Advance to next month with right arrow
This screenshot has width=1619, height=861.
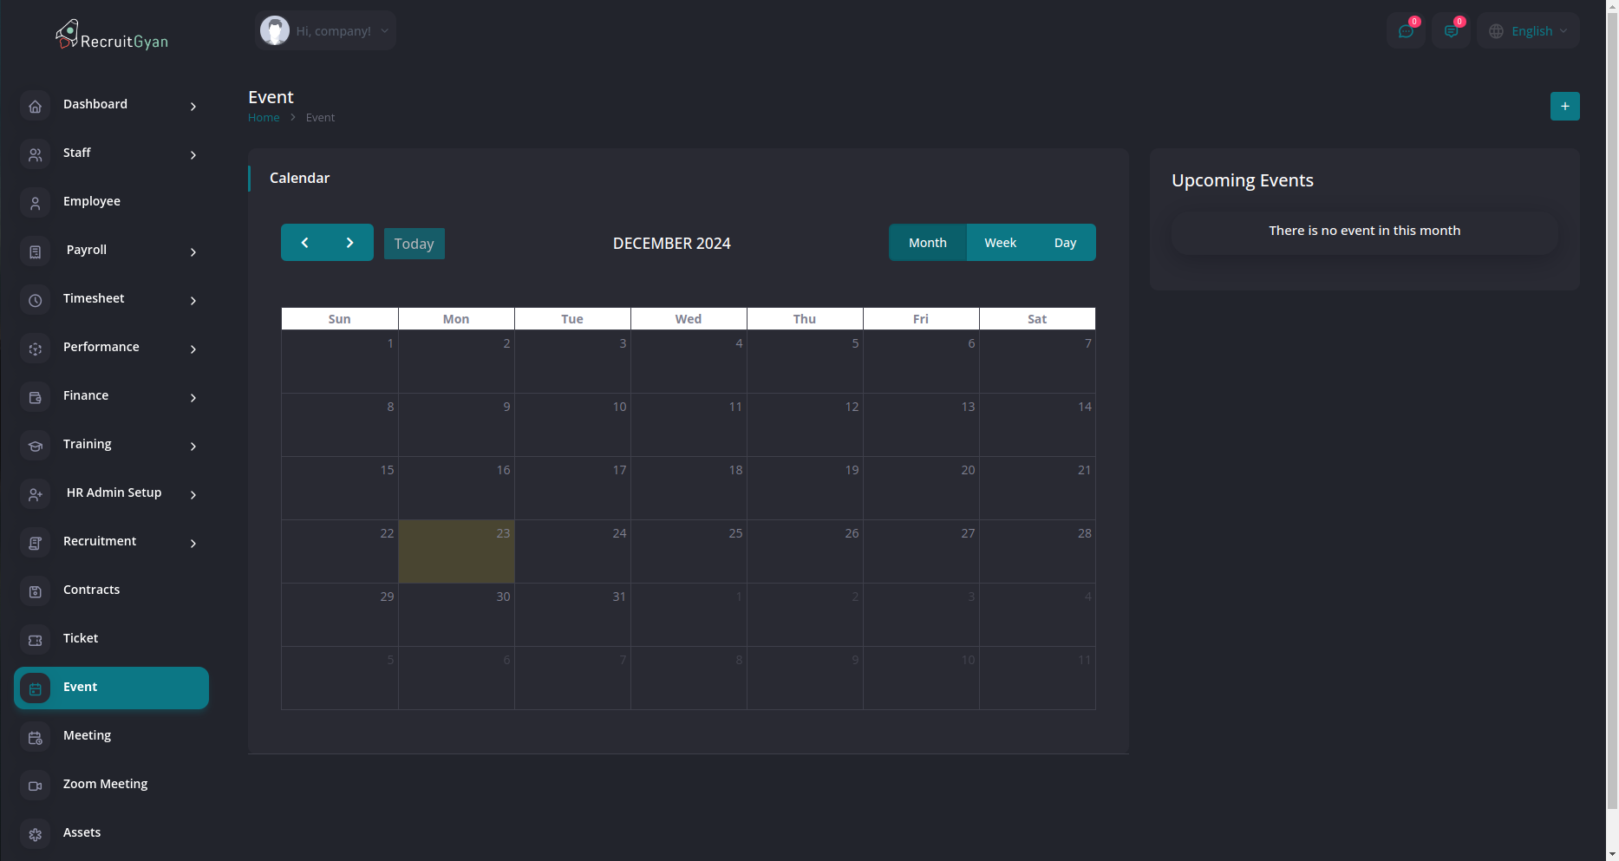tap(349, 243)
